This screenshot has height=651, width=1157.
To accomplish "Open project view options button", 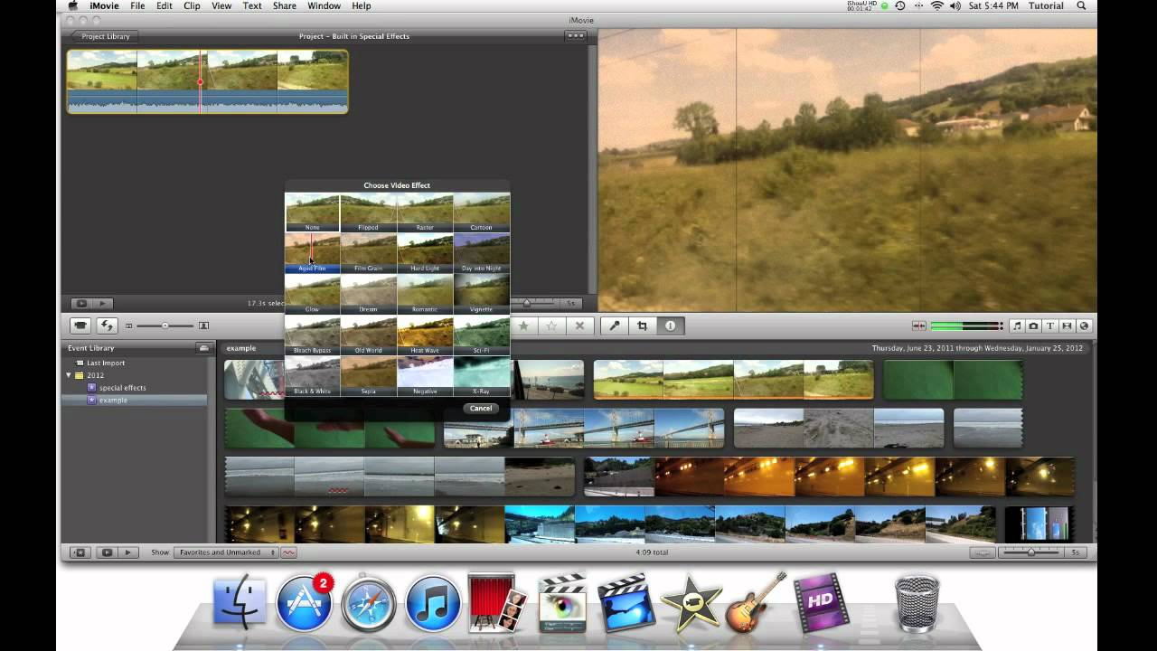I will click(575, 36).
